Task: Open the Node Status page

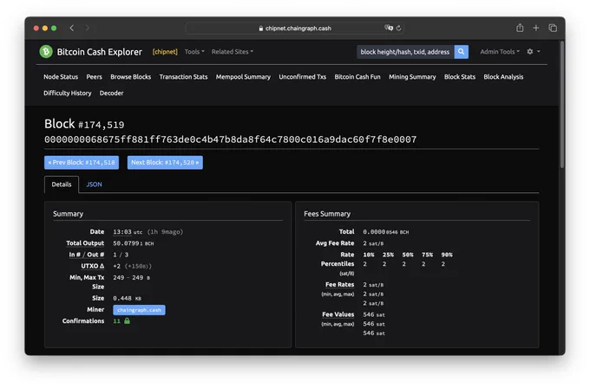Action: (61, 77)
